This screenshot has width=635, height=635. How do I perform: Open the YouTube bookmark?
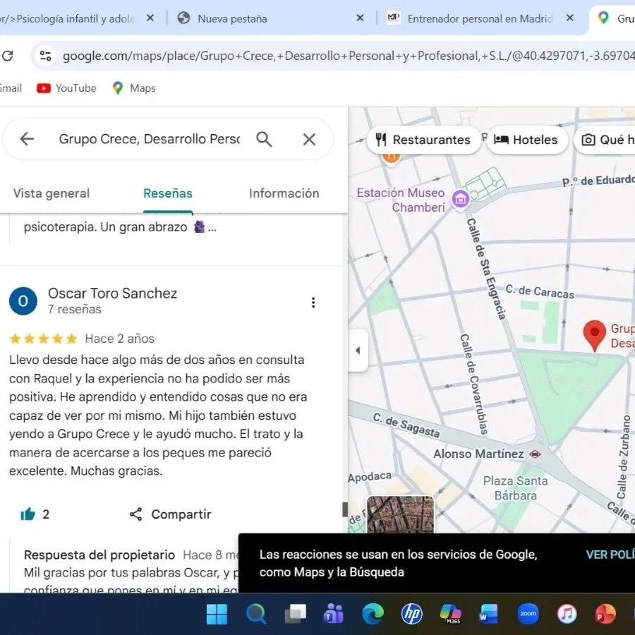(66, 88)
